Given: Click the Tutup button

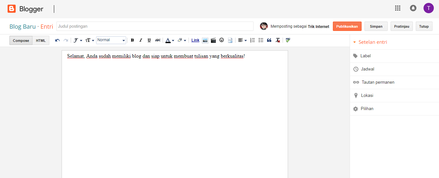Looking at the screenshot, I should click(424, 26).
